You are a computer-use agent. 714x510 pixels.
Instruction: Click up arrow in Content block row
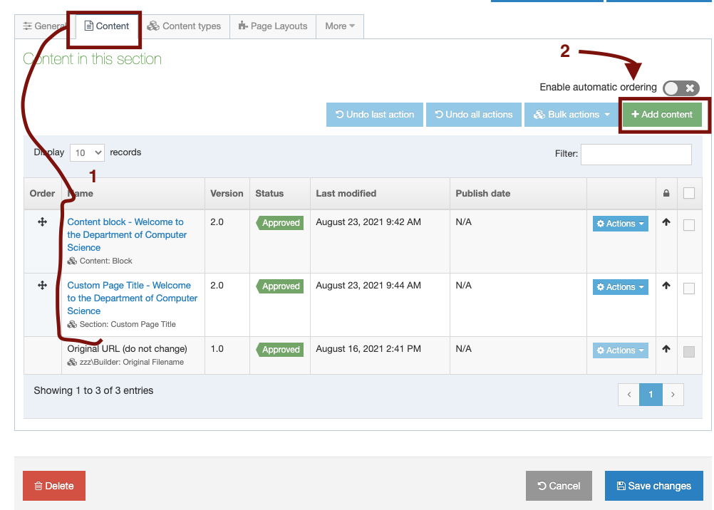pos(666,222)
